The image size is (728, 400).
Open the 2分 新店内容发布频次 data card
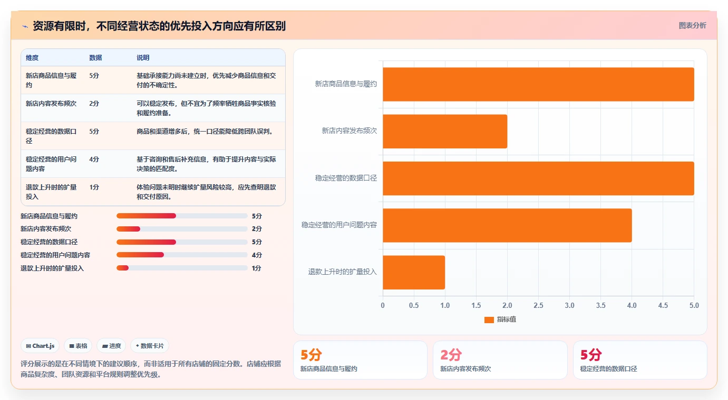(x=500, y=360)
